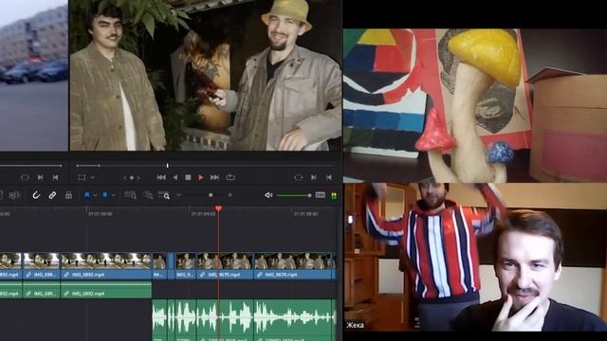Screen dimensions: 607x341
Task: Click the red playhead on the timeline ruler
Action: tap(218, 208)
